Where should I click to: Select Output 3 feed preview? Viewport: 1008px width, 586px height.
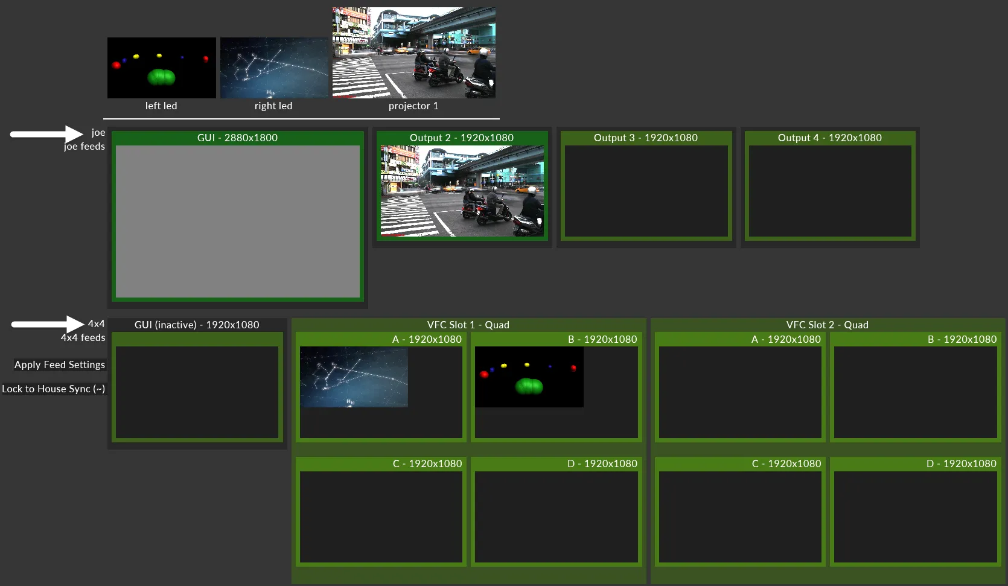pyautogui.click(x=646, y=191)
